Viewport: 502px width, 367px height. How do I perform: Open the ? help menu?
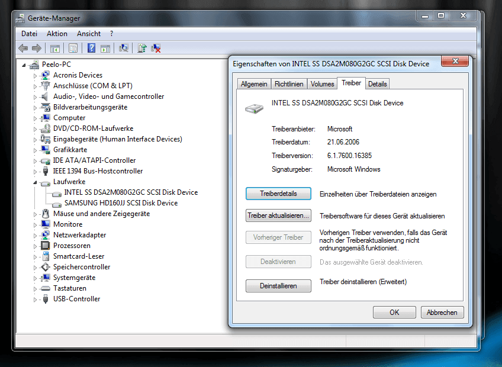[x=111, y=34]
